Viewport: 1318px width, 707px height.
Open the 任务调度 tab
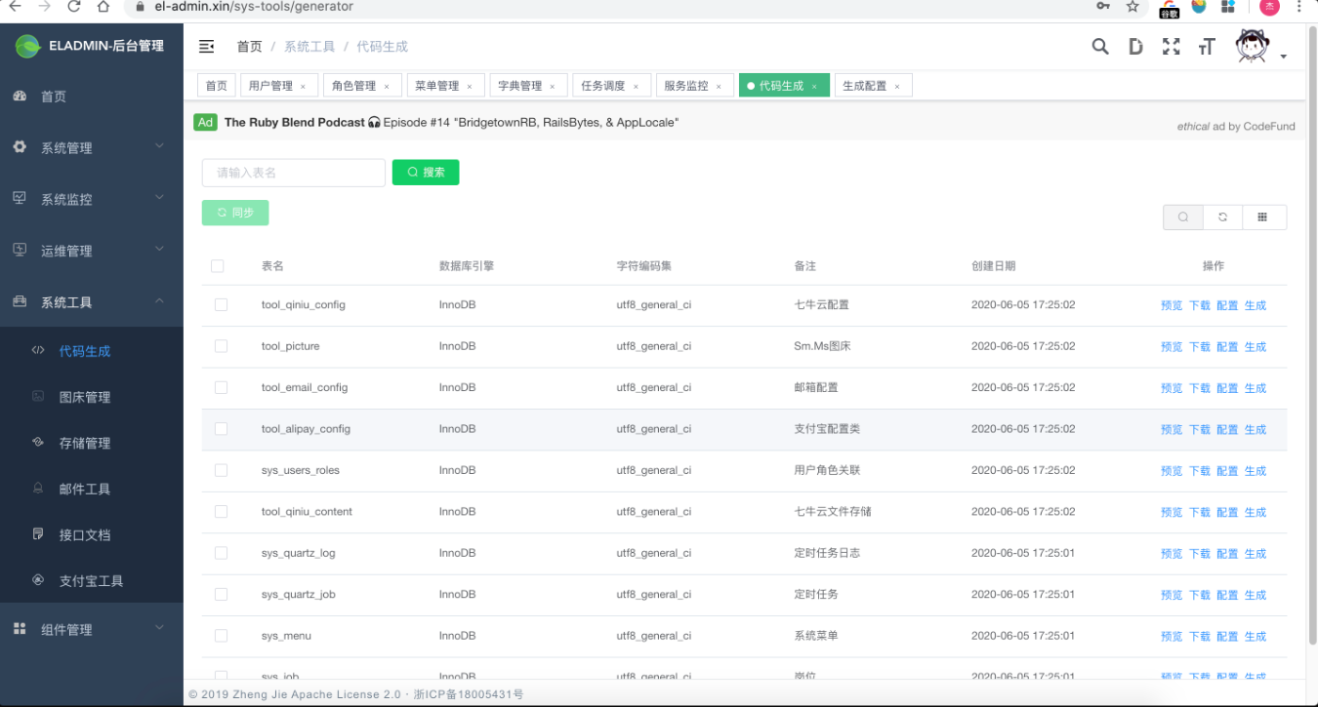pyautogui.click(x=605, y=85)
